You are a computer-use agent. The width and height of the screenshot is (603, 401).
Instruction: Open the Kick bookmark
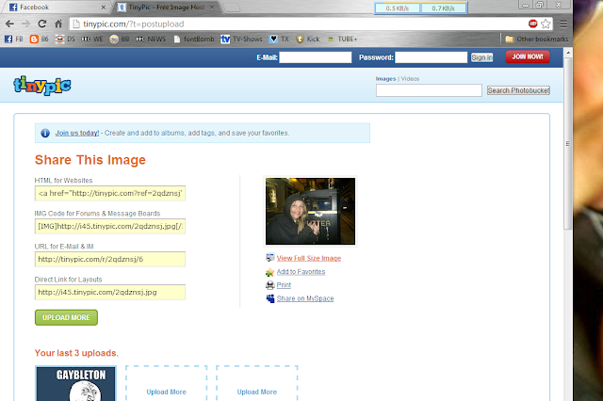(308, 39)
